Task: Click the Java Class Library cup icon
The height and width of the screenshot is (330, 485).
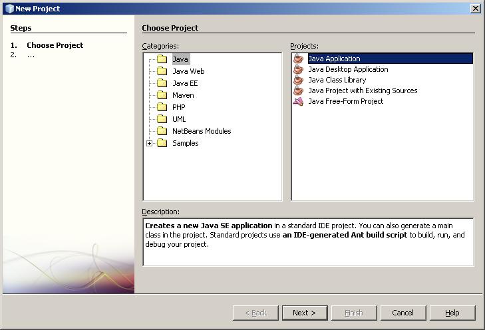Action: click(298, 80)
